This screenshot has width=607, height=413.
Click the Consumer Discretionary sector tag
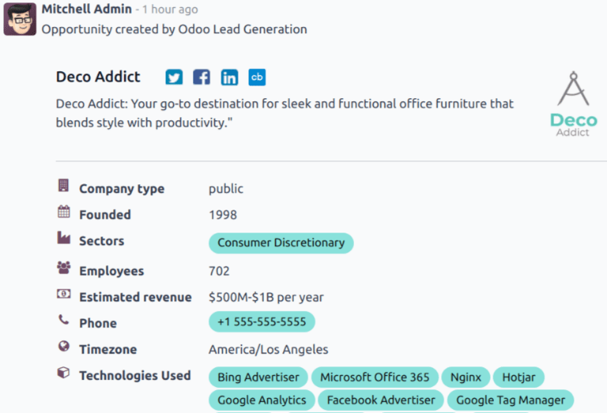[x=281, y=243]
